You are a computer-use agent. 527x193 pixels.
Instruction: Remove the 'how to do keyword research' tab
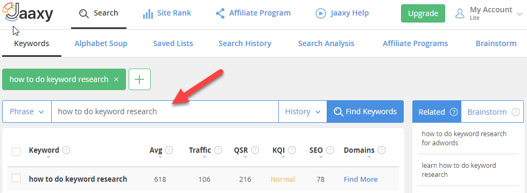(116, 79)
